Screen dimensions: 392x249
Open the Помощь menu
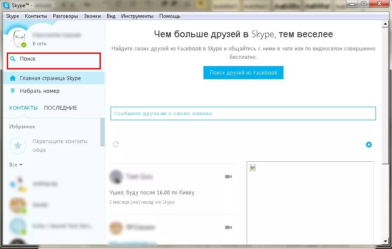click(170, 16)
